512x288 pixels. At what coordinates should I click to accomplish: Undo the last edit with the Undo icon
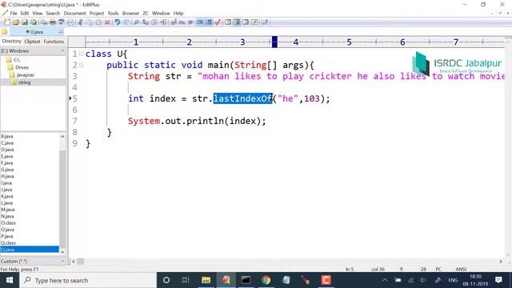tap(118, 22)
